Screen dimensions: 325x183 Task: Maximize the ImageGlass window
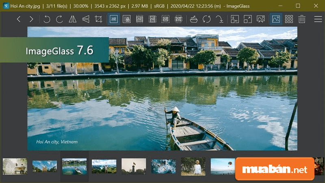pyautogui.click(x=298, y=6)
